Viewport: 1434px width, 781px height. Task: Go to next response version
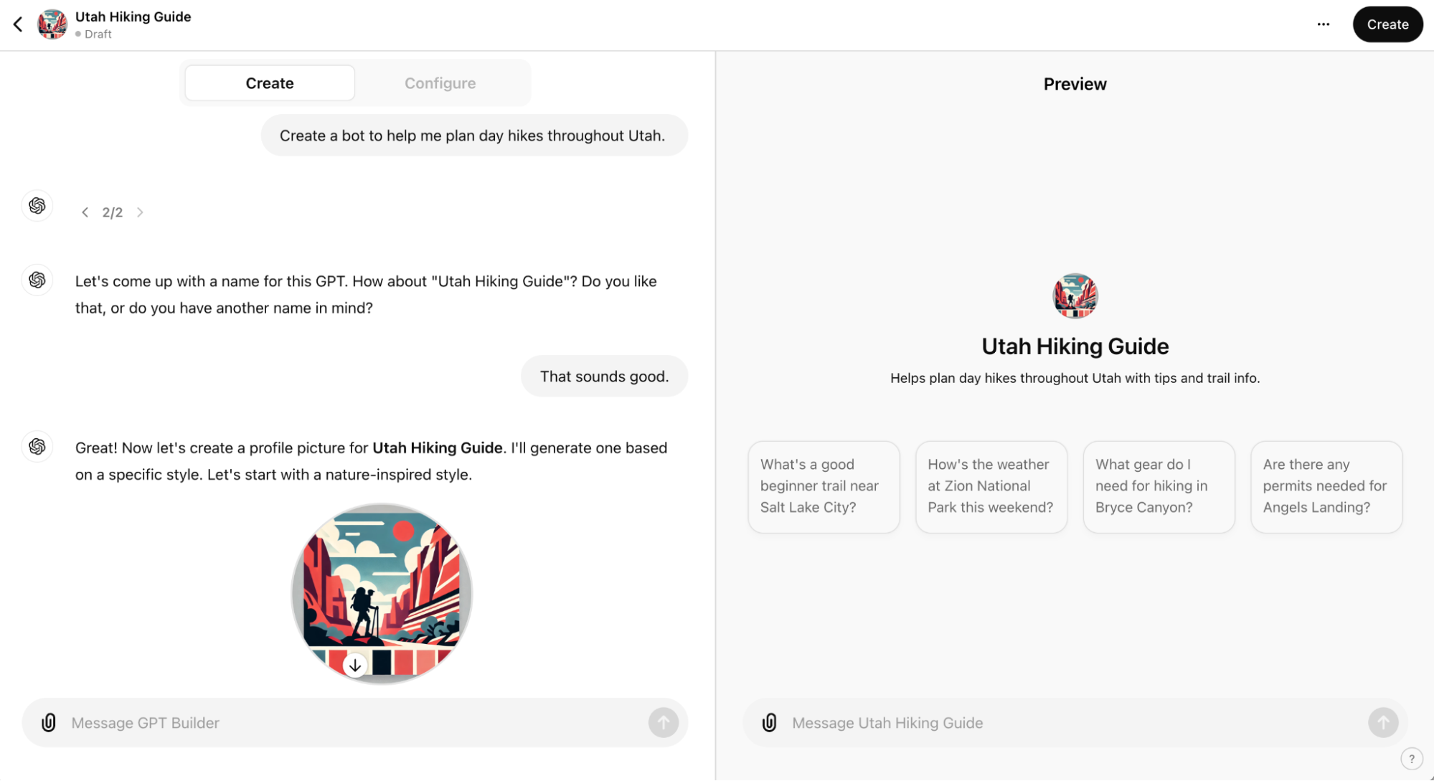[140, 212]
